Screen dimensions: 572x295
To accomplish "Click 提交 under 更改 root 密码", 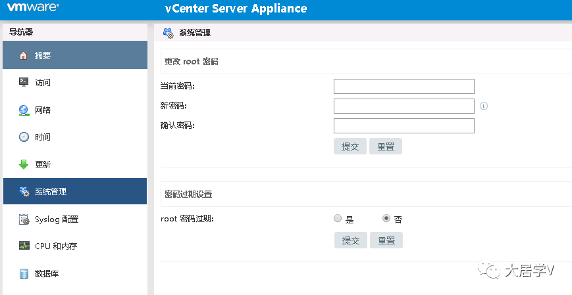I will pos(350,146).
